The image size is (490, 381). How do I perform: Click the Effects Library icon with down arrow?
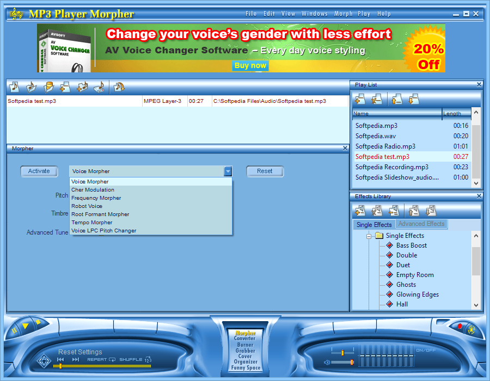(x=431, y=211)
